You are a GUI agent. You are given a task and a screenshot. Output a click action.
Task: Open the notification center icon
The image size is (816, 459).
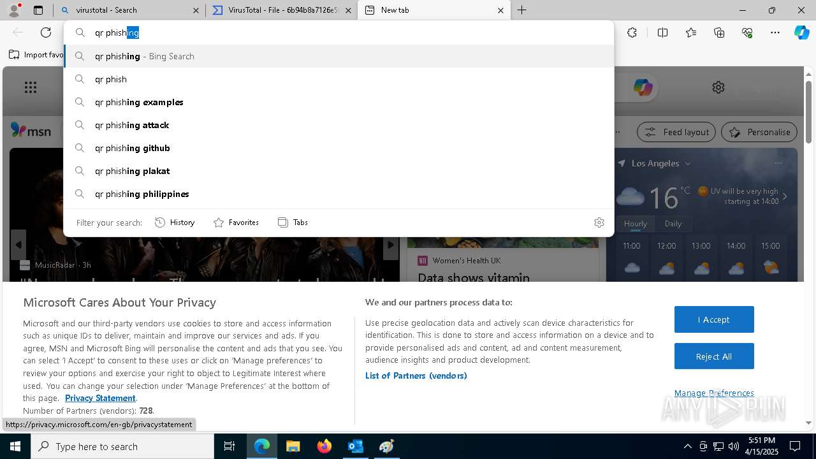[x=795, y=446]
